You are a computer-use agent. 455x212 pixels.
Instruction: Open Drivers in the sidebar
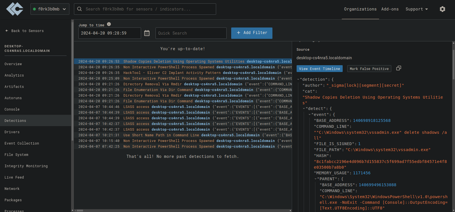click(36, 132)
